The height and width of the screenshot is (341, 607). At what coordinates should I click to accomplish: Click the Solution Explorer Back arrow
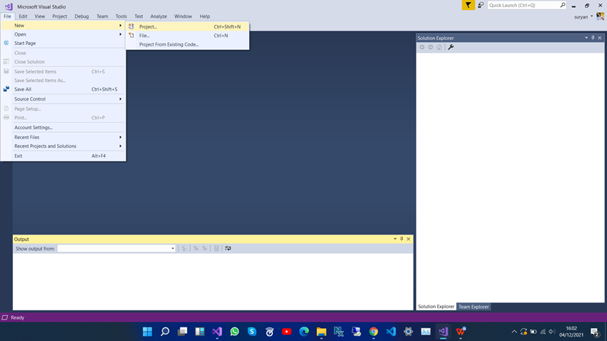pyautogui.click(x=422, y=47)
